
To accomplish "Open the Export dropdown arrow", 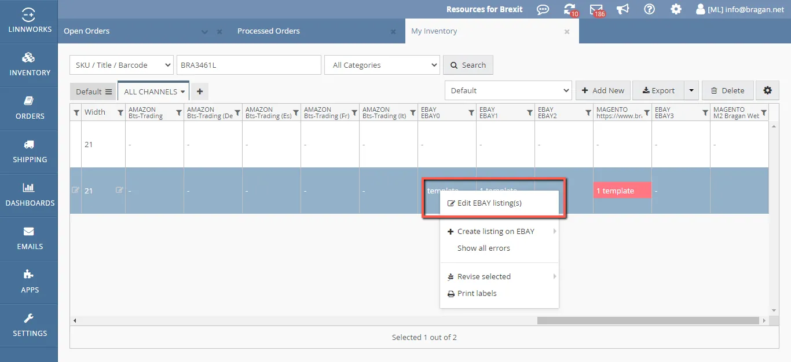I will point(691,90).
